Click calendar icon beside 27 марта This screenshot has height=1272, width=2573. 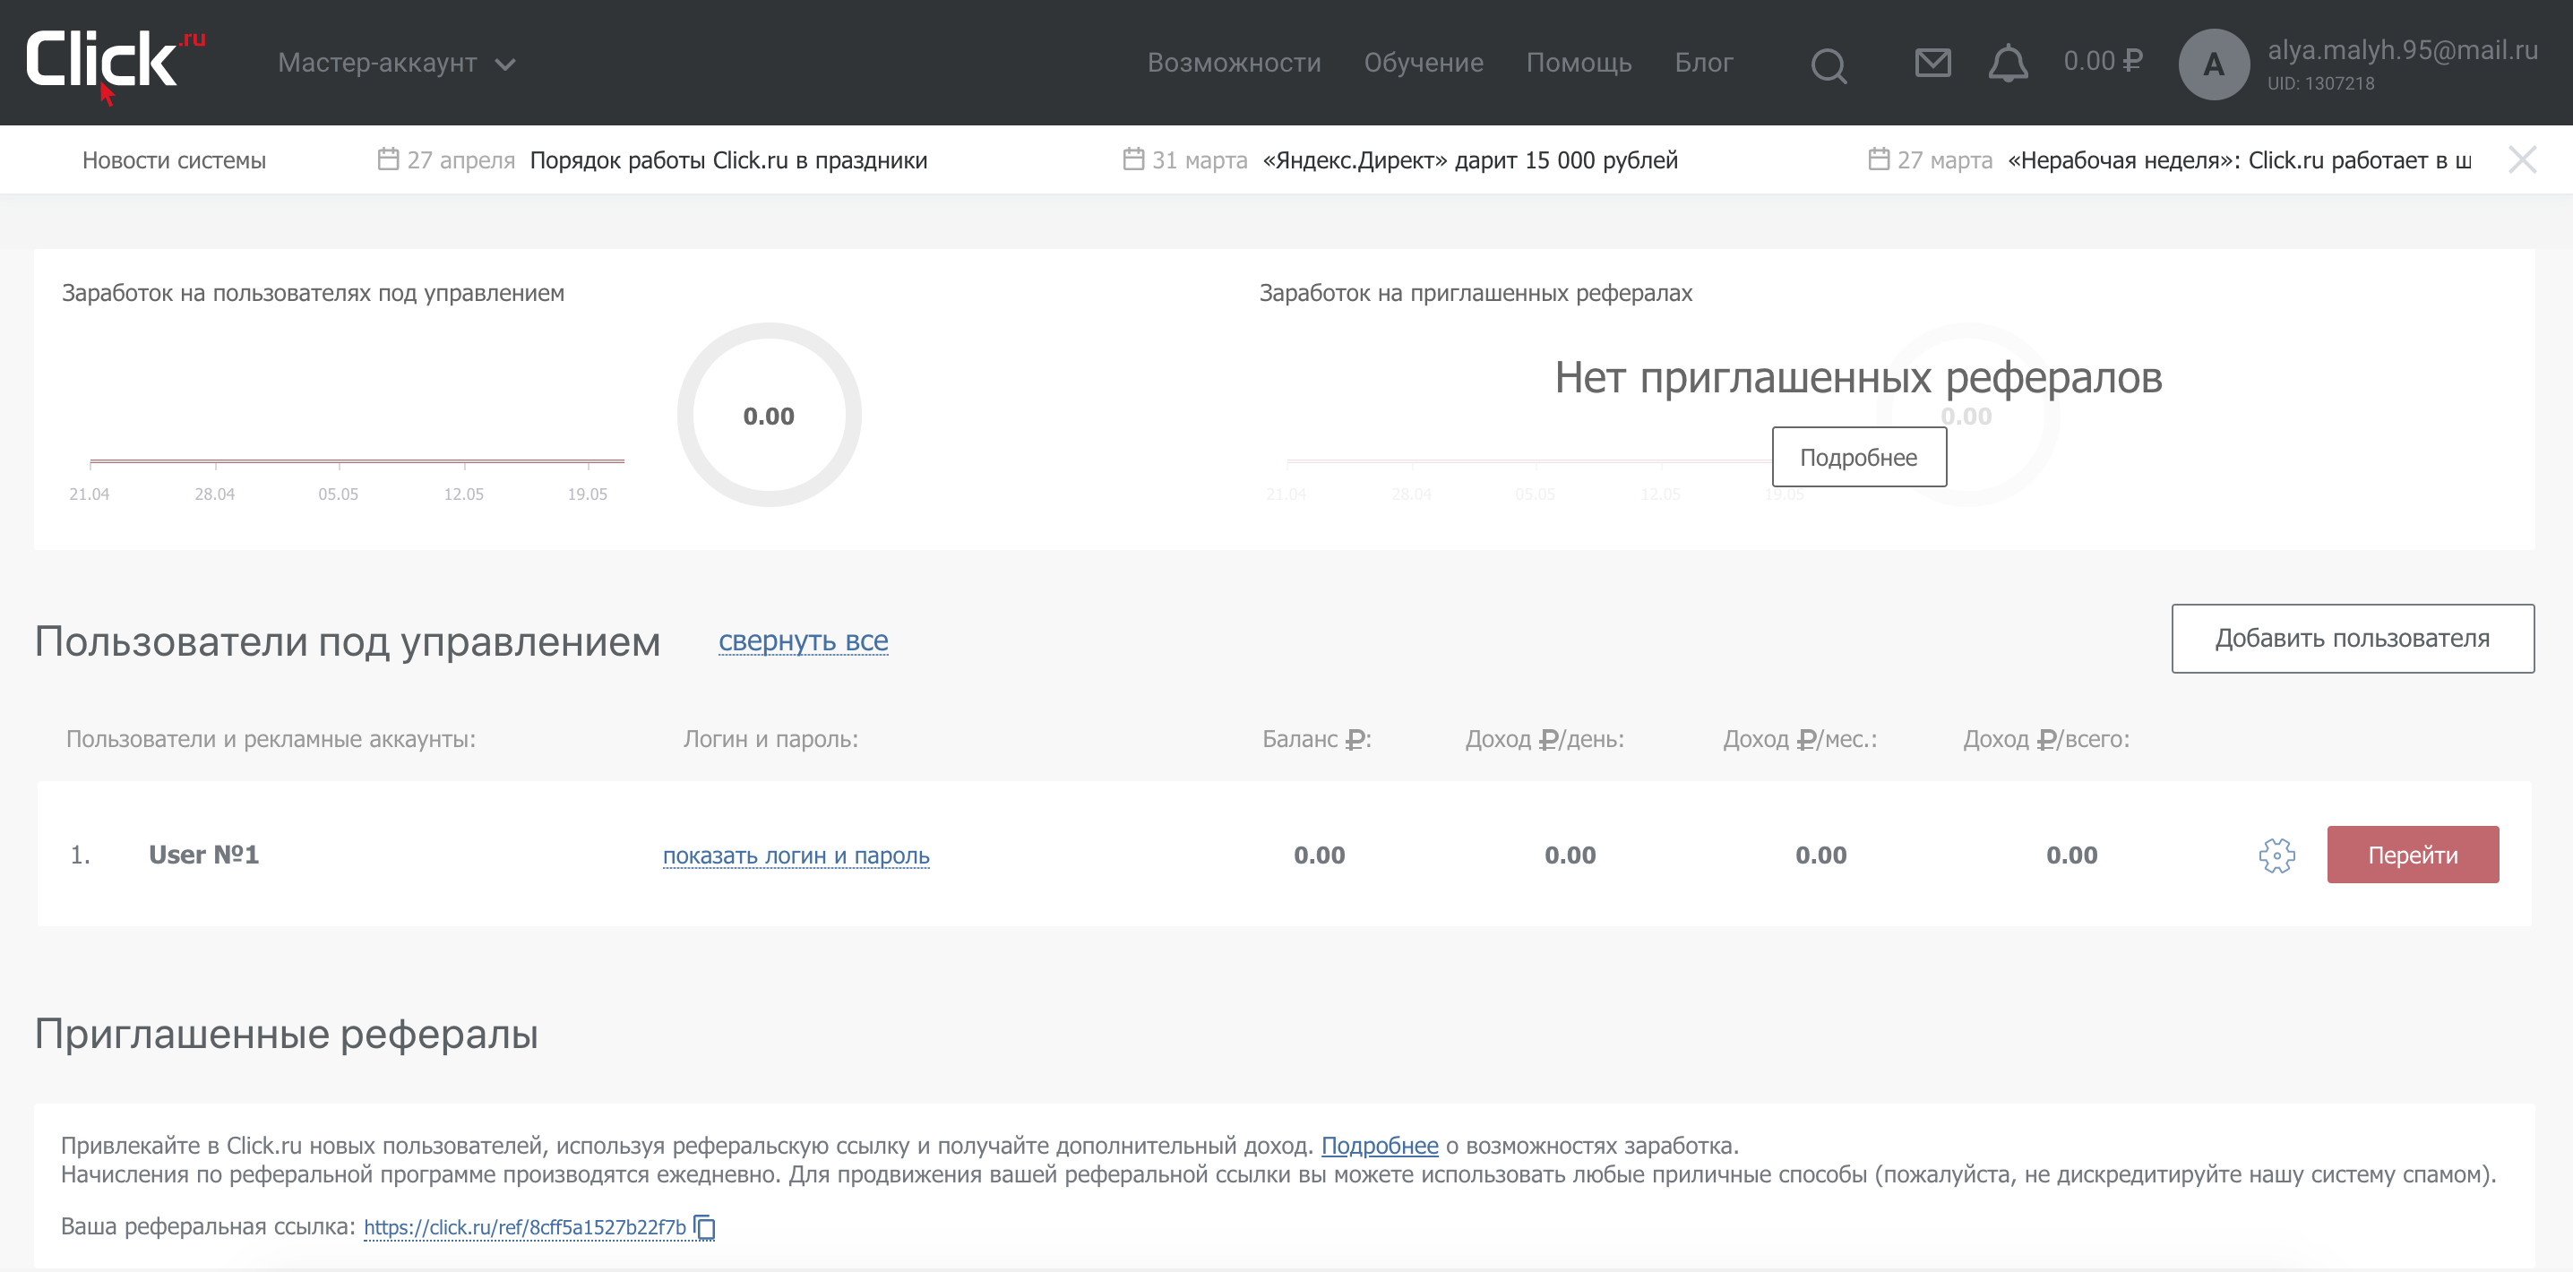[x=1879, y=159]
